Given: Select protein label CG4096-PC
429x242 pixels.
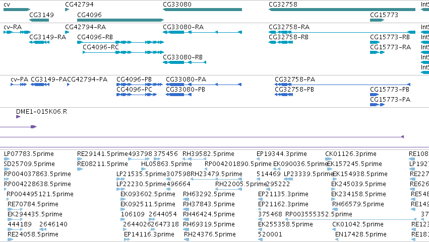Looking at the screenshot, I should pyautogui.click(x=134, y=90).
